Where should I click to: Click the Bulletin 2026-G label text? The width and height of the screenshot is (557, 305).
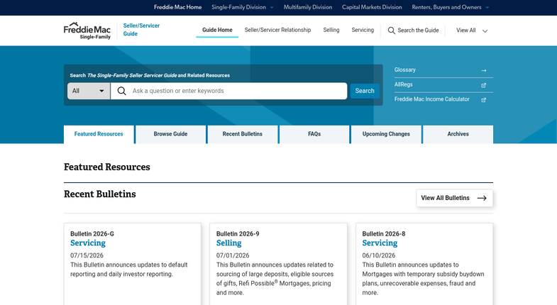tap(92, 234)
